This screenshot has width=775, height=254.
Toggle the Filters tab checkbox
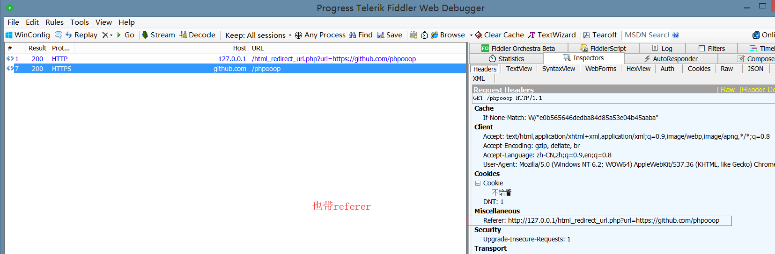point(701,49)
